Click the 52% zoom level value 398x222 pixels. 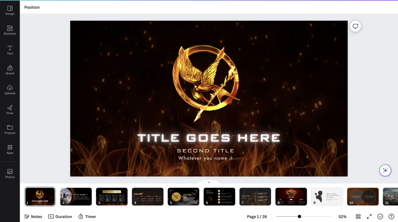[x=343, y=216]
